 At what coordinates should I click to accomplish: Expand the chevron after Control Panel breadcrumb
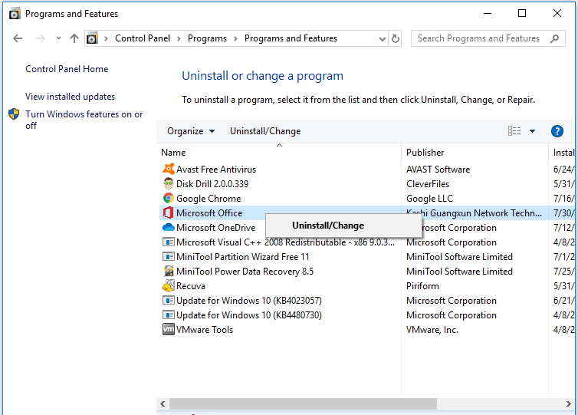179,38
